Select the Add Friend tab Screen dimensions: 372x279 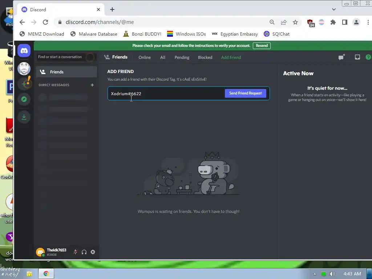tap(231, 57)
